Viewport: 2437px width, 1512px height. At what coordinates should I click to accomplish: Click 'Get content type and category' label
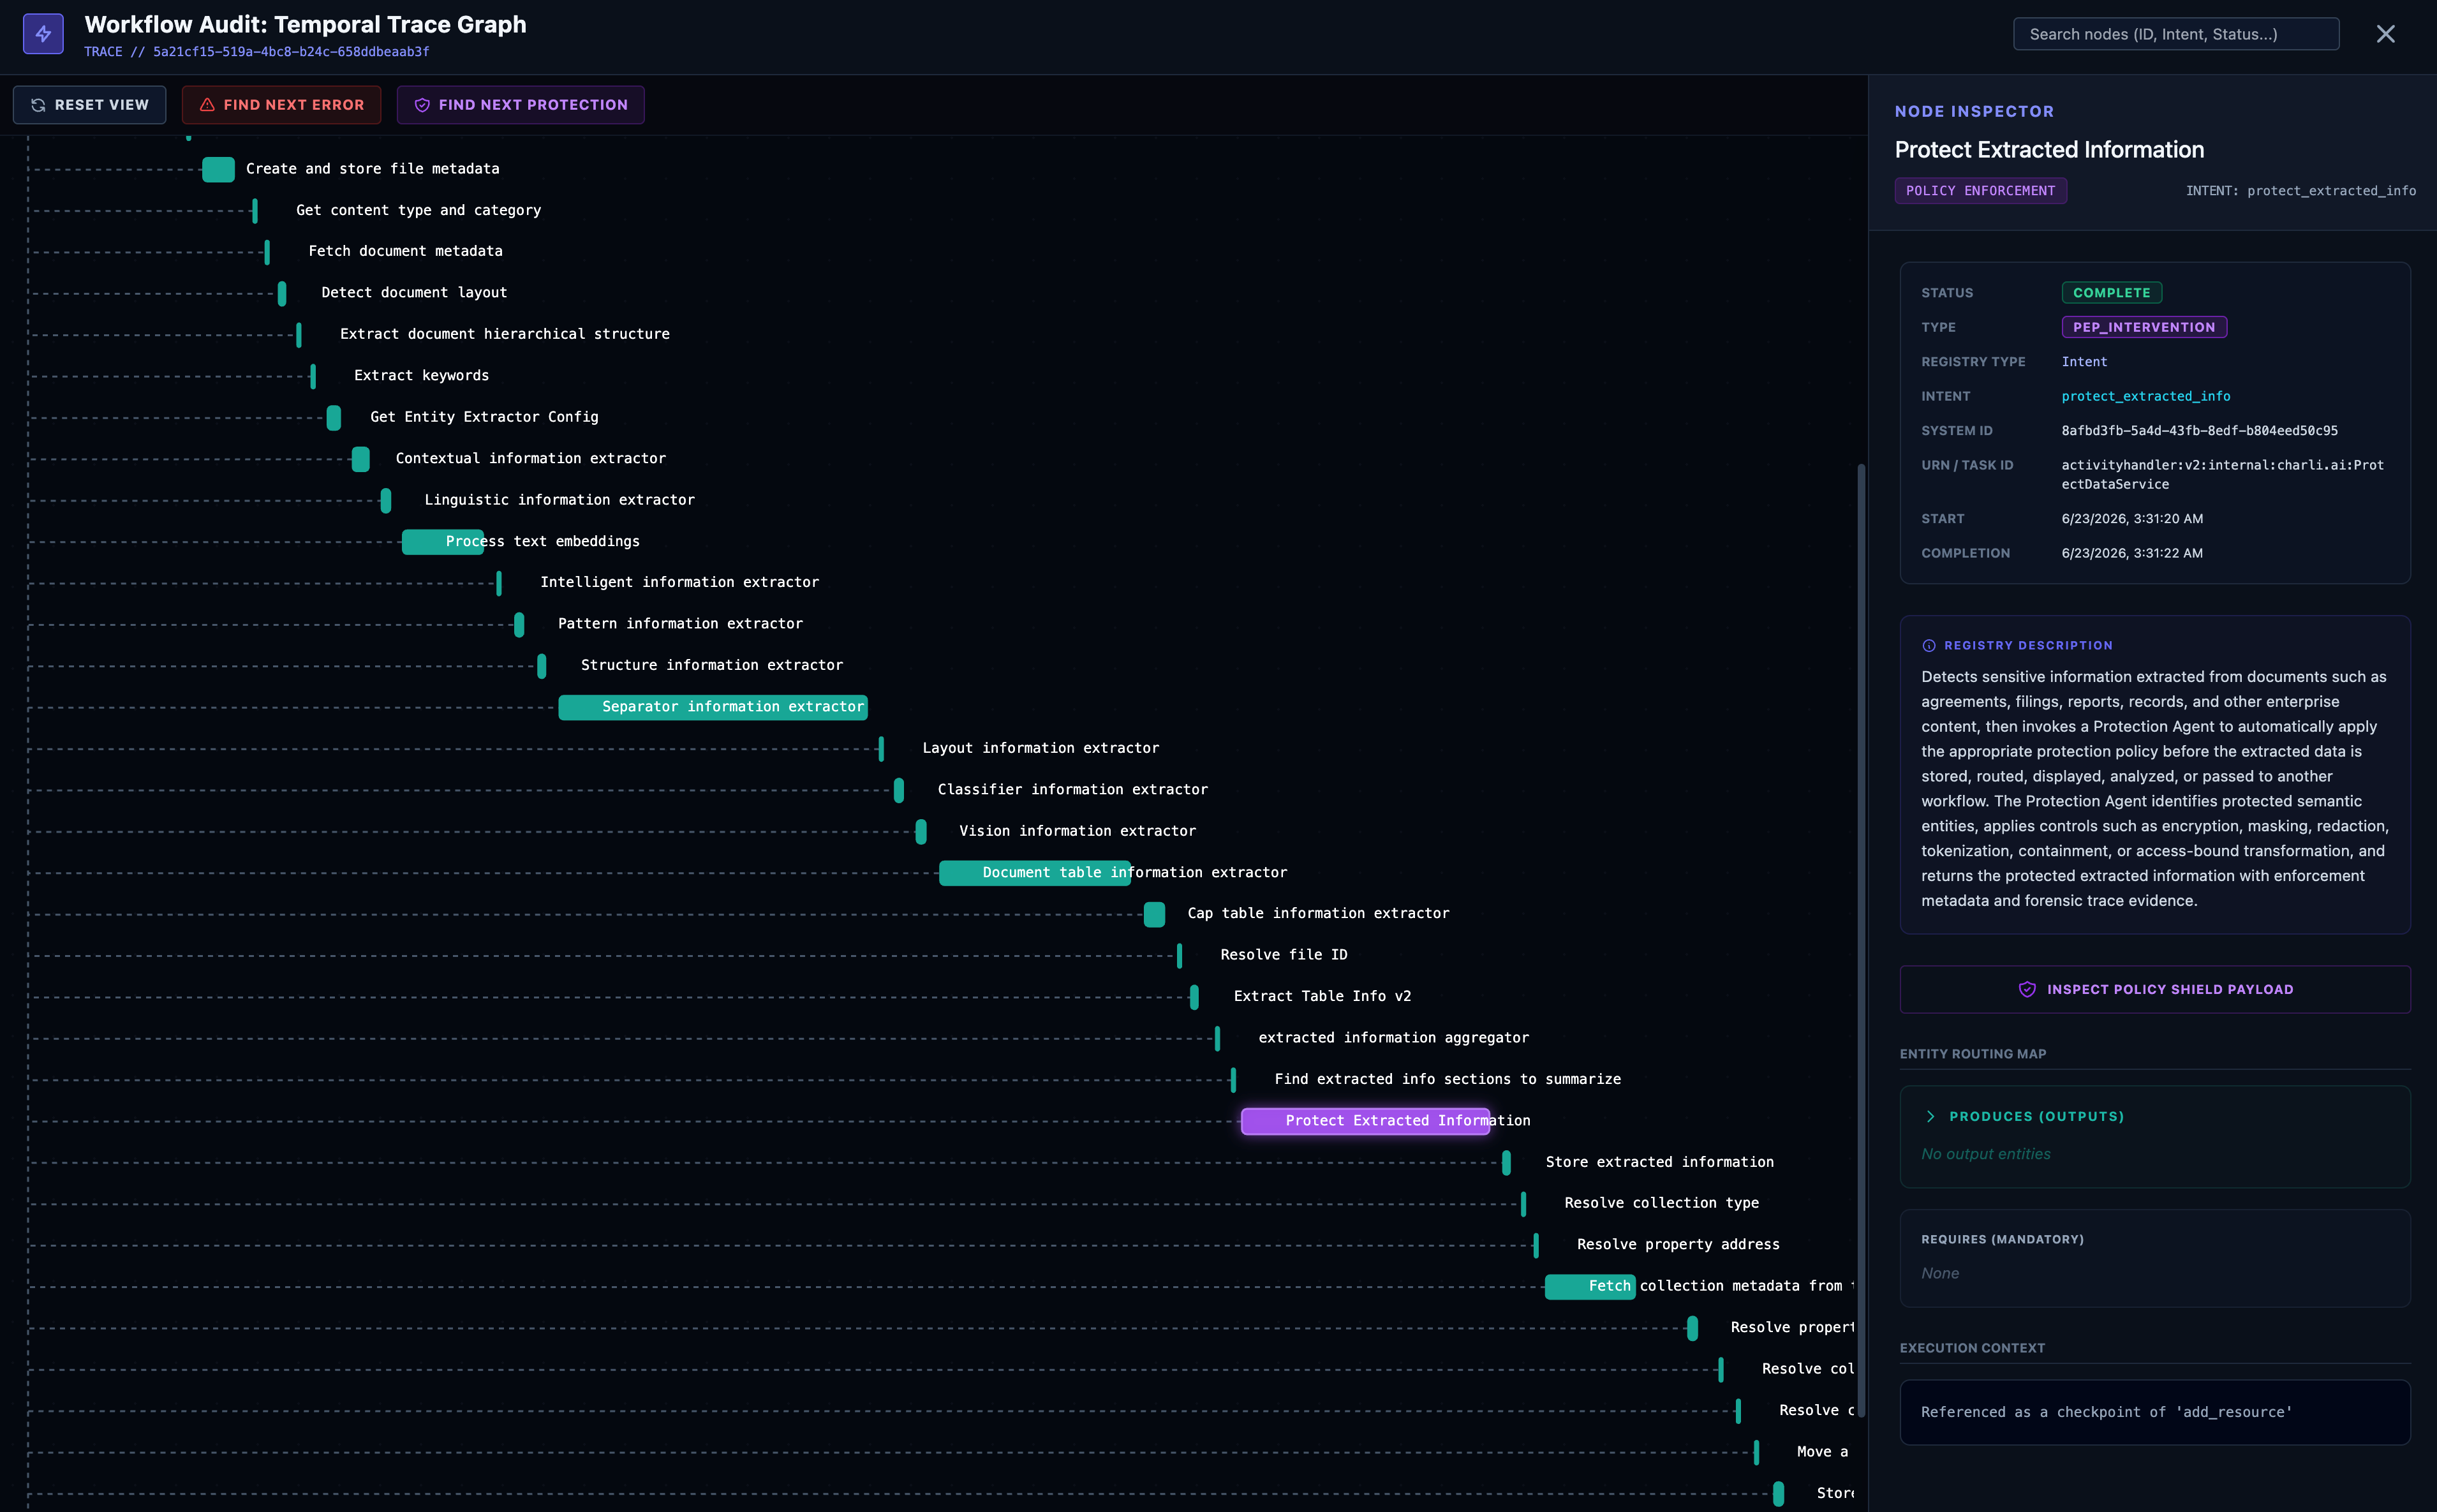pyautogui.click(x=418, y=210)
